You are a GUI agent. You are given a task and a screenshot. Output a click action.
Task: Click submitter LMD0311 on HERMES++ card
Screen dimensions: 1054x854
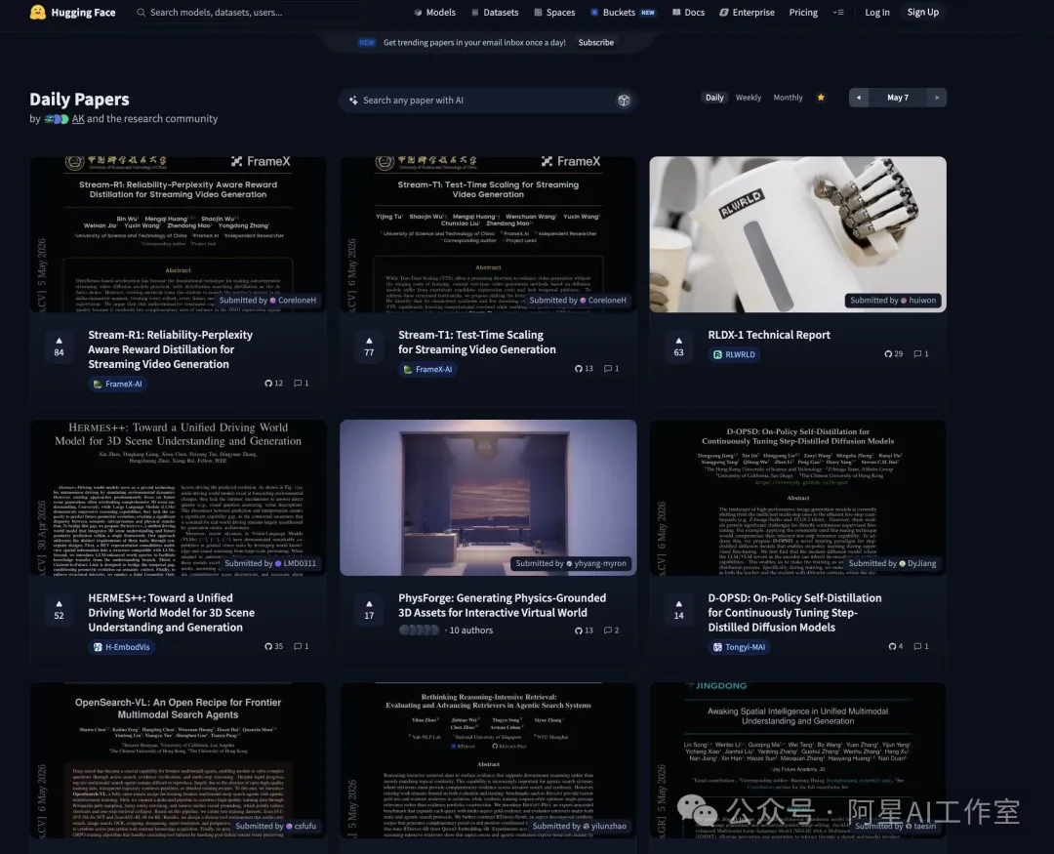point(269,563)
